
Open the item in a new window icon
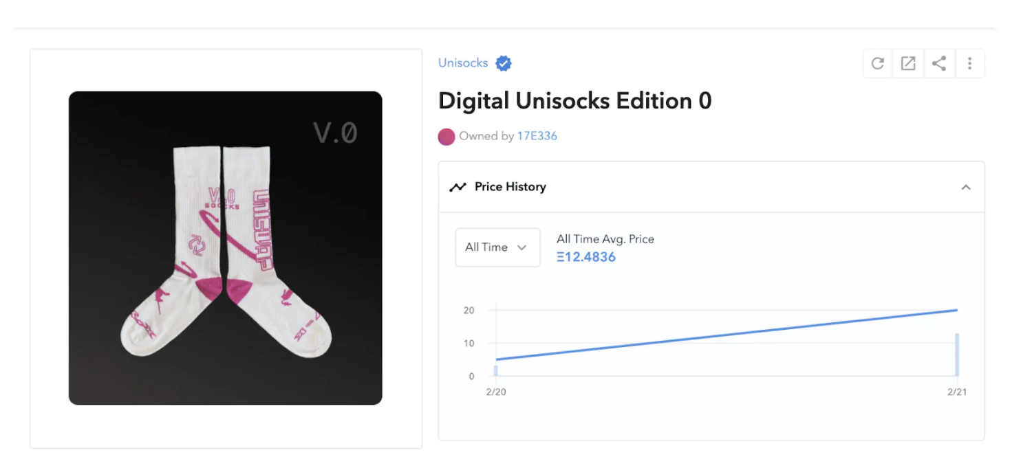(x=908, y=64)
